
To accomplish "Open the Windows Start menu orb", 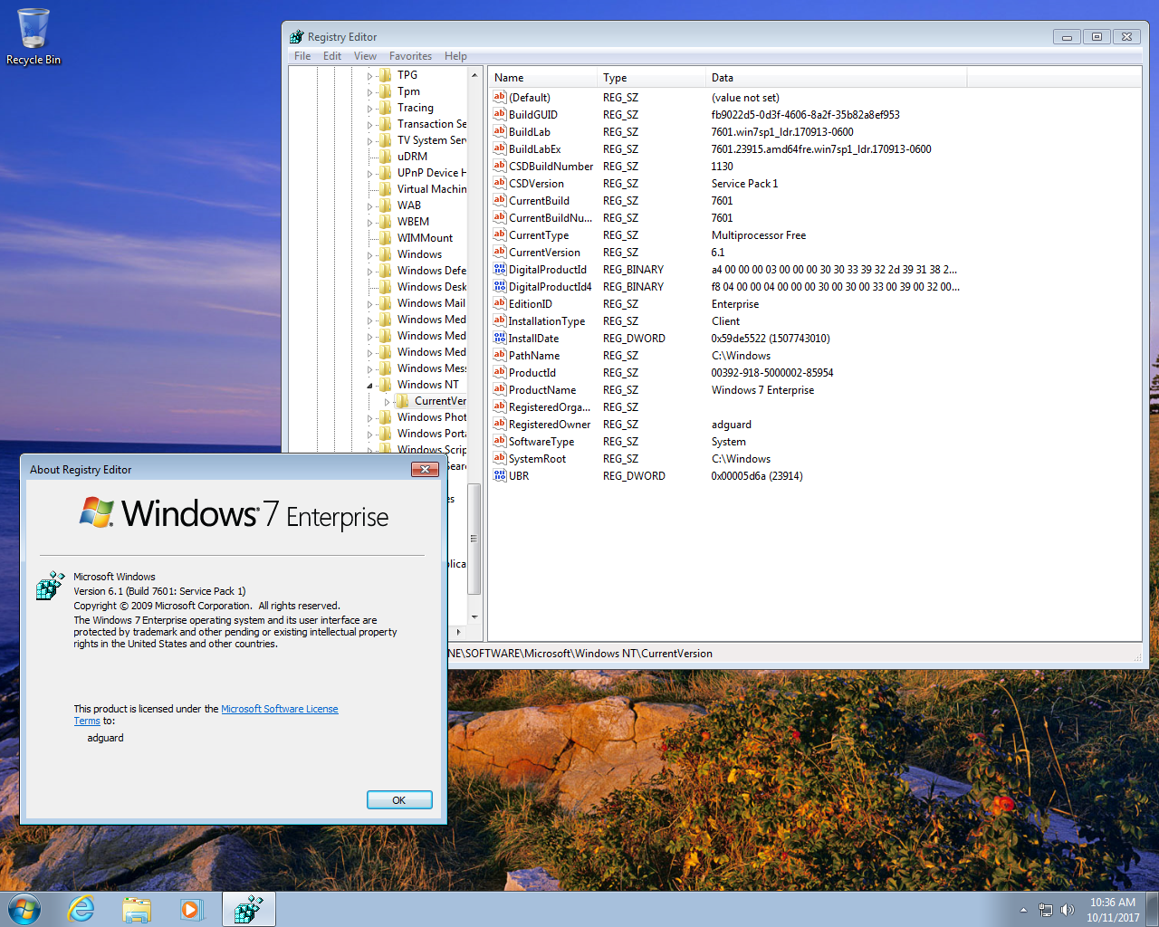I will [x=24, y=909].
